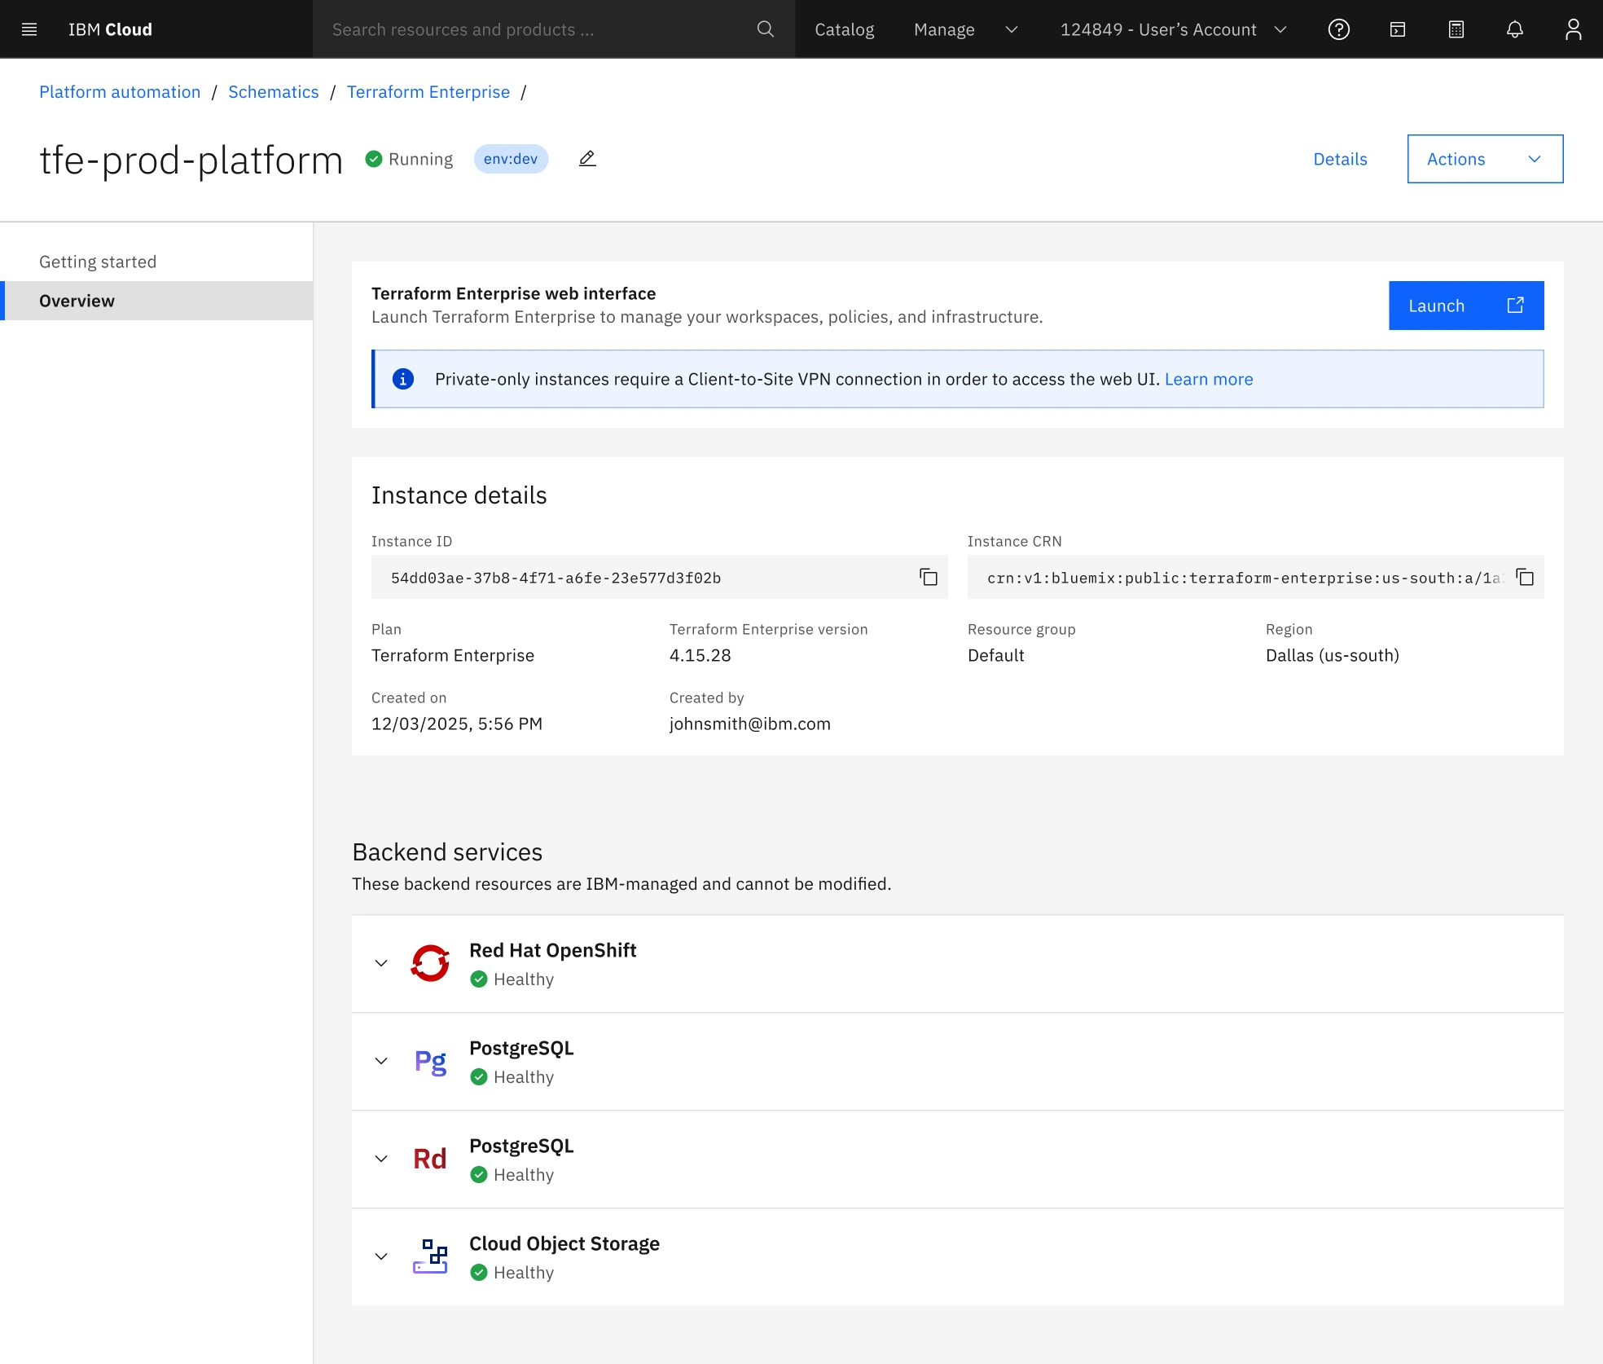Click the tfe-prod-platform title
Image resolution: width=1603 pixels, height=1364 pixels.
click(191, 160)
